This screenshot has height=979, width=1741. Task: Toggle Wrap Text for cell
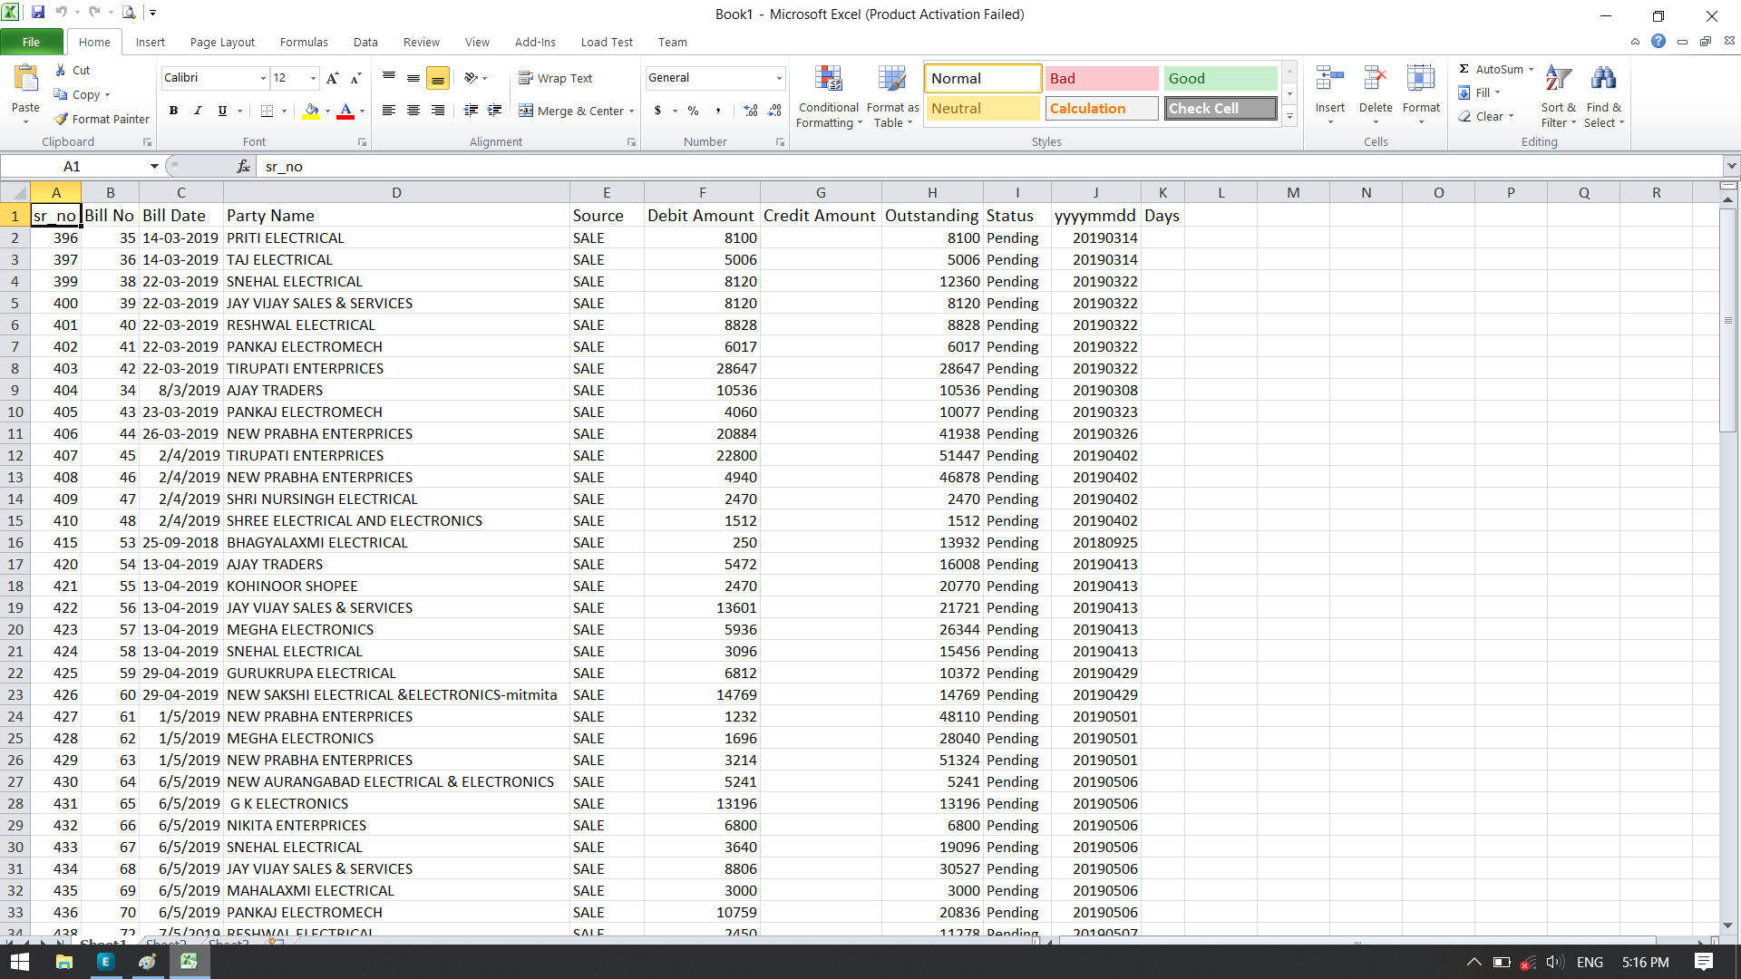(x=555, y=78)
